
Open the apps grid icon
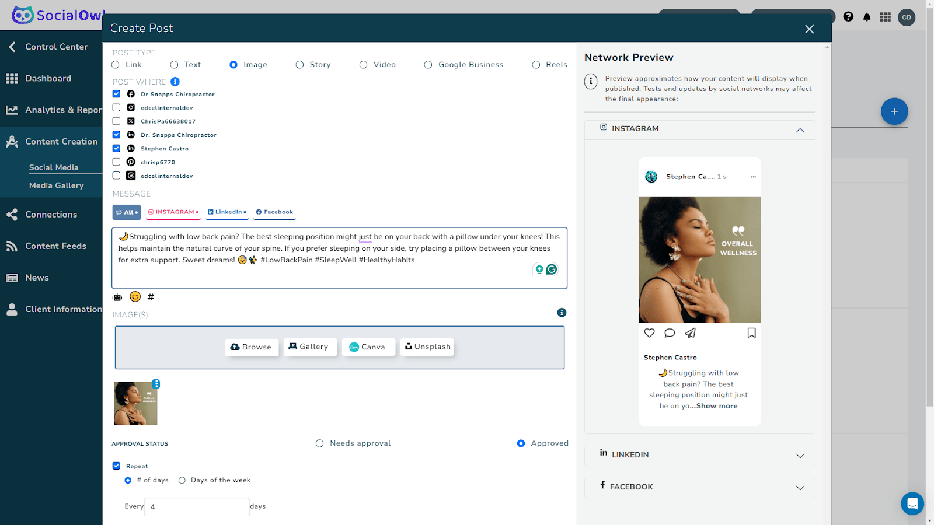(x=886, y=17)
